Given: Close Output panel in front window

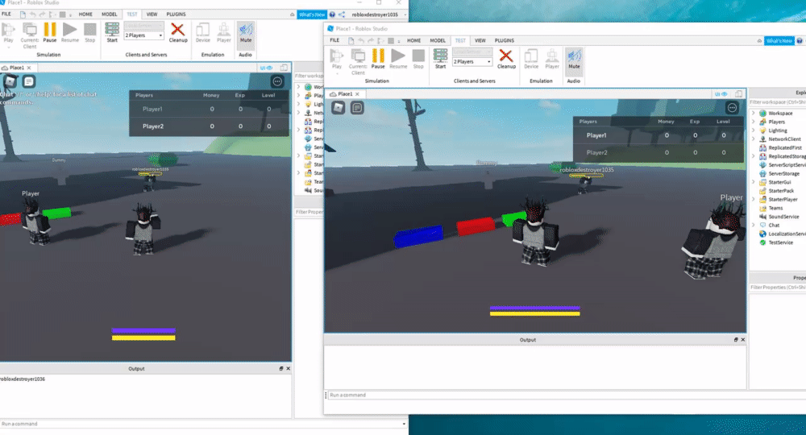Looking at the screenshot, I should (x=743, y=339).
